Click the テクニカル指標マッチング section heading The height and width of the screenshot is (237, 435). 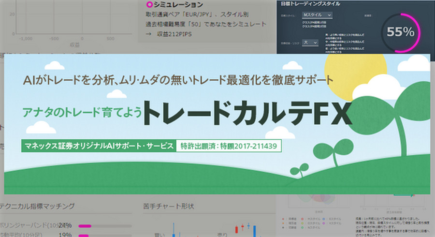coord(38,206)
